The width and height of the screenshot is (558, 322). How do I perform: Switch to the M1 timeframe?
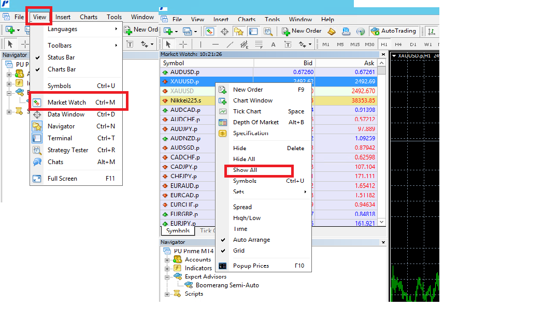[x=325, y=45]
